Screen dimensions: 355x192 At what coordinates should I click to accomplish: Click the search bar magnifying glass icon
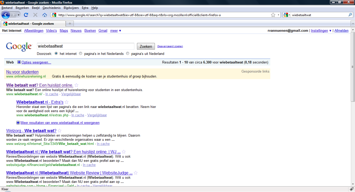pos(350,15)
